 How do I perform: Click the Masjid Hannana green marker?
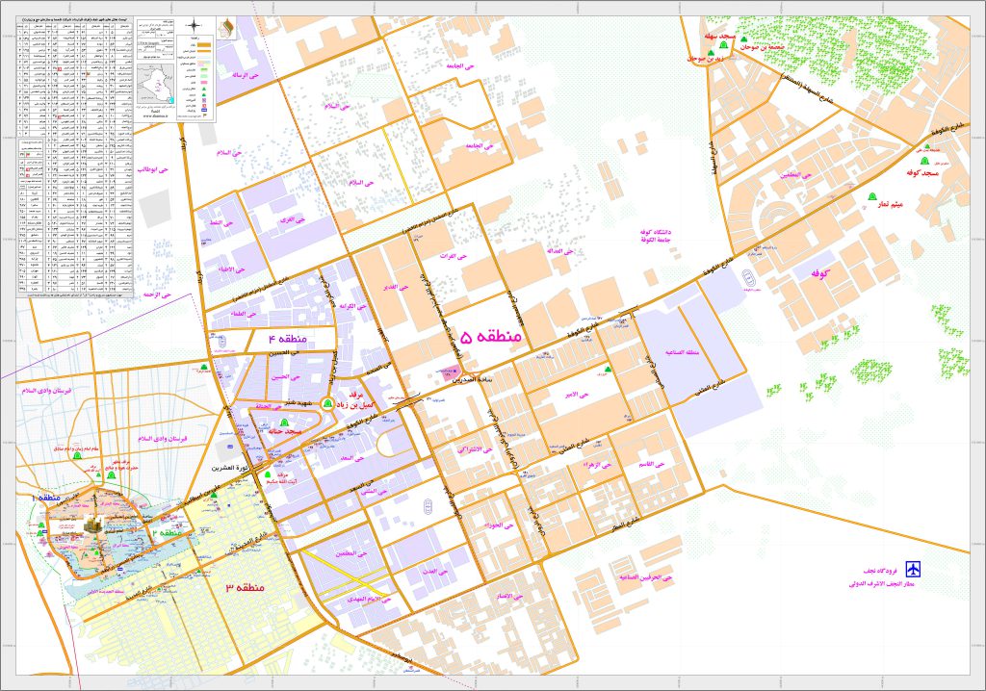pyautogui.click(x=282, y=423)
